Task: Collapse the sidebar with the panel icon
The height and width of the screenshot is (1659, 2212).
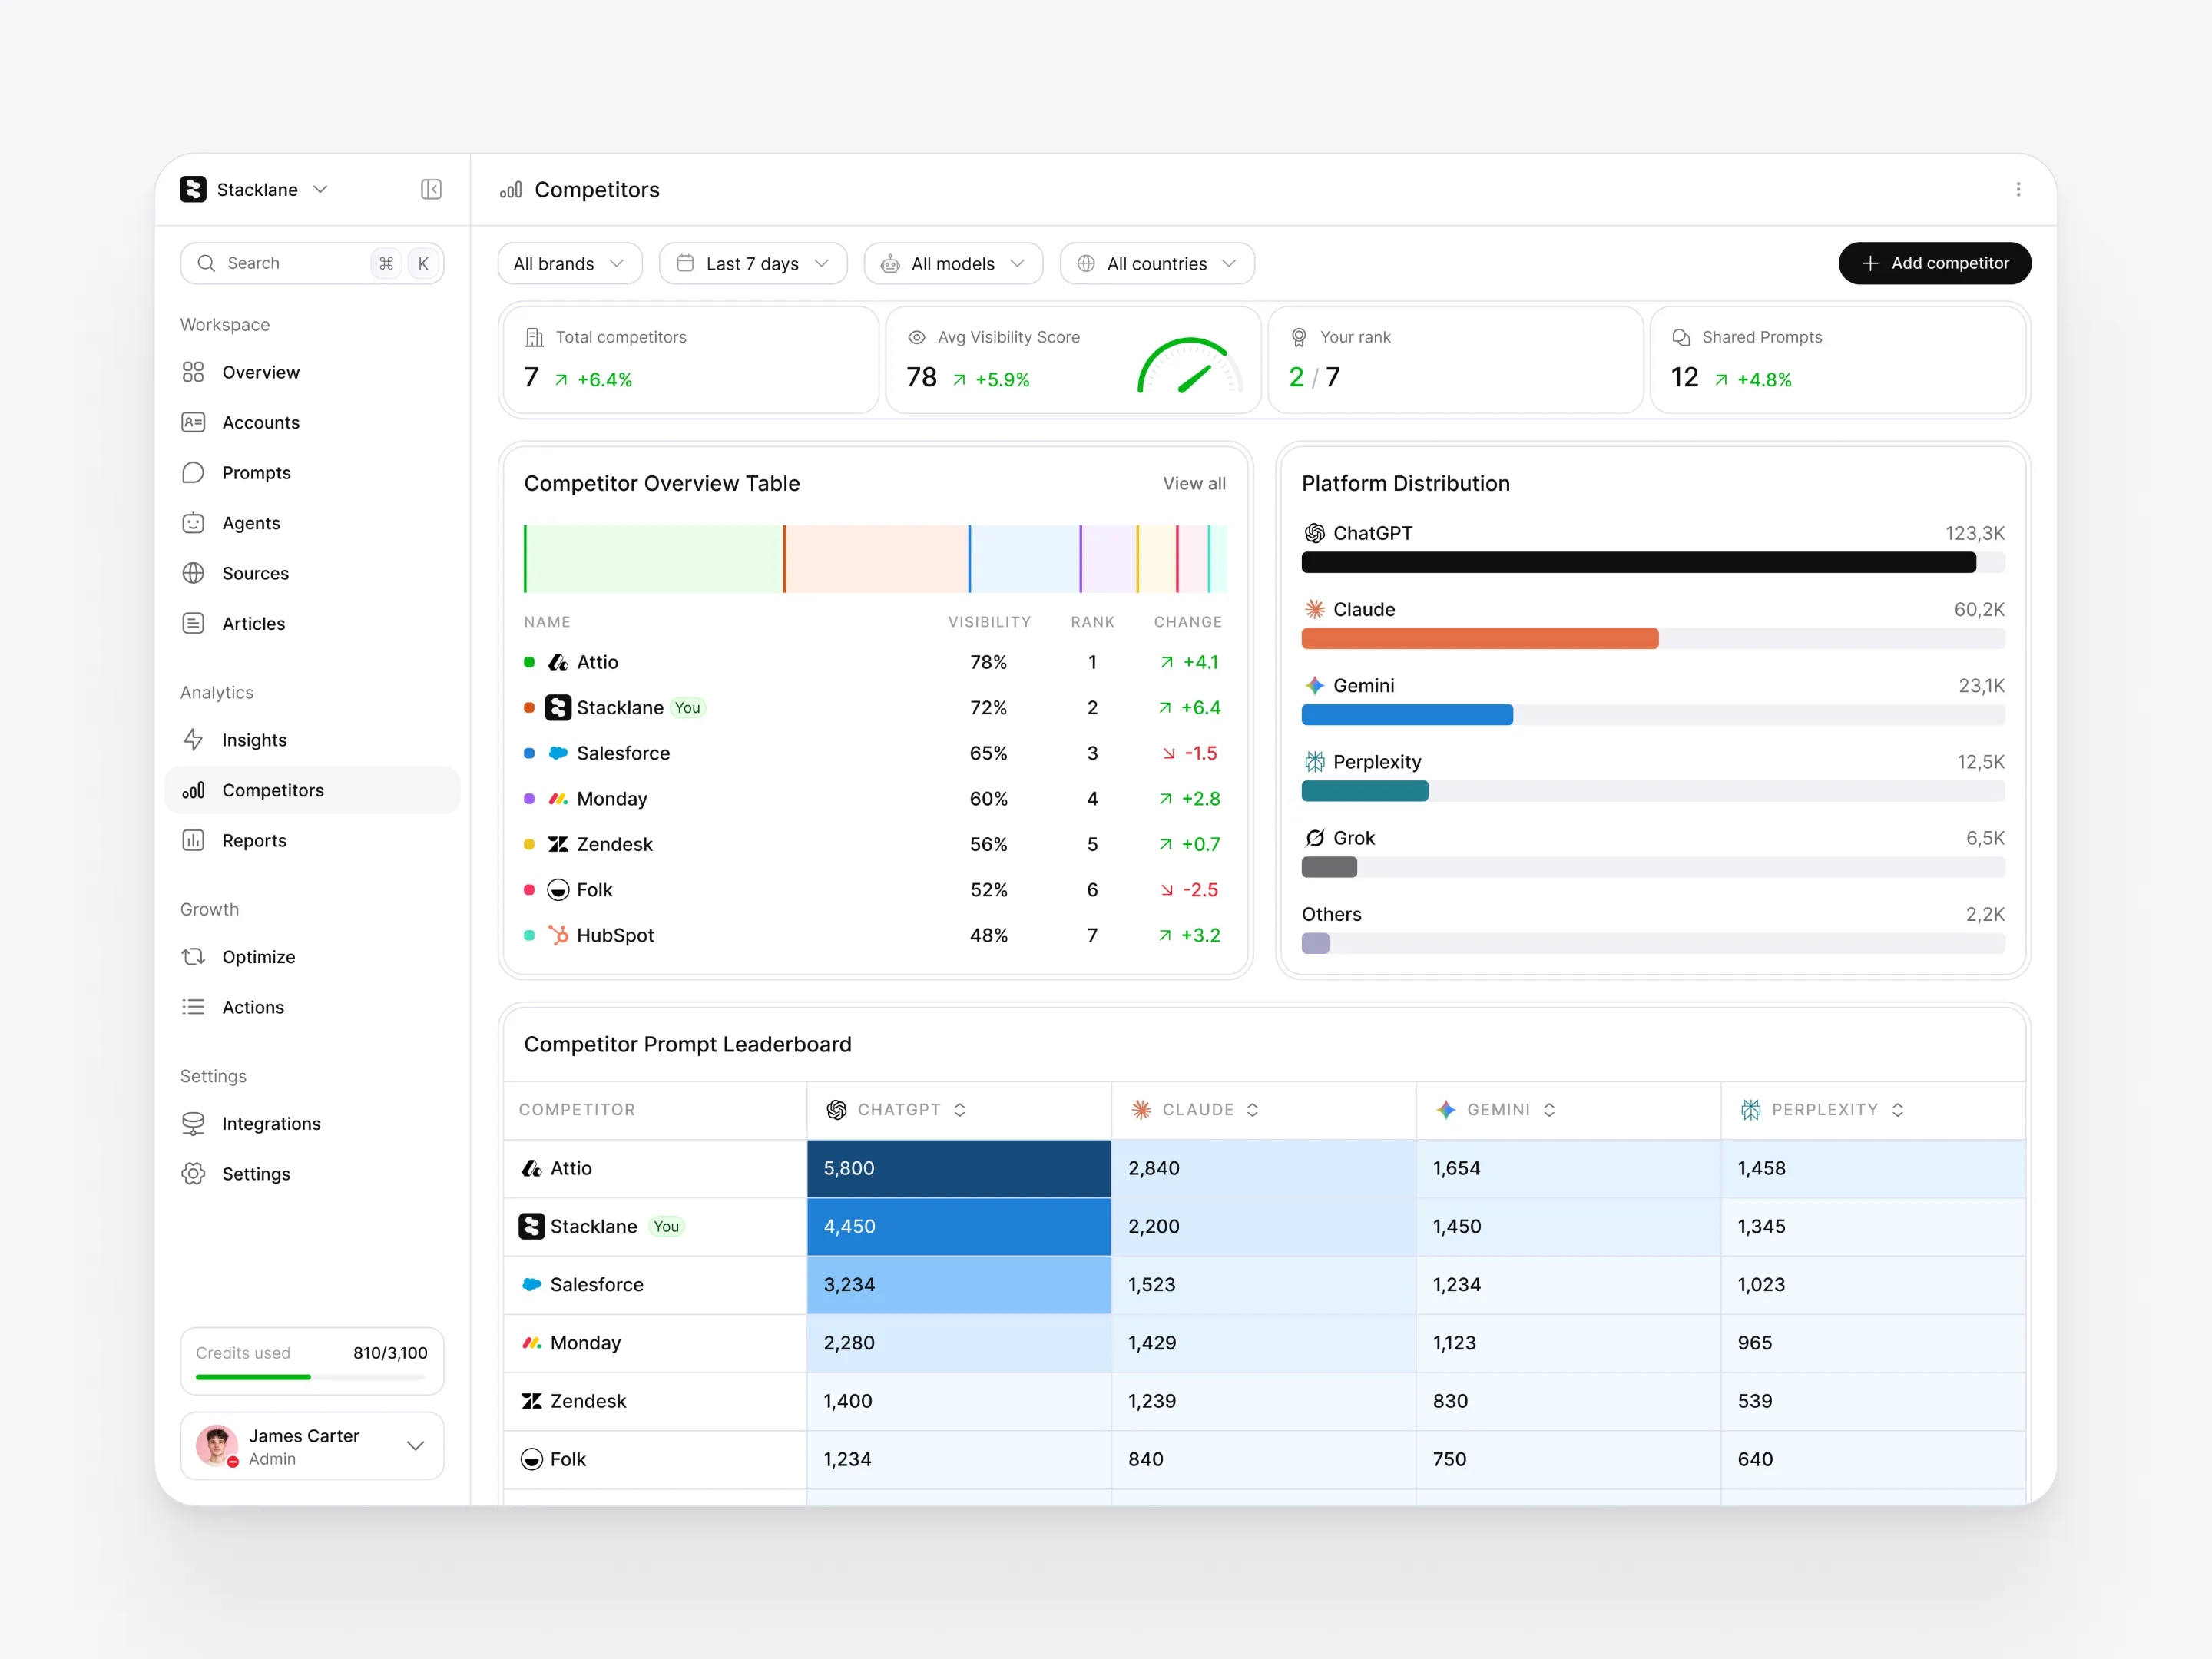Action: click(x=431, y=189)
